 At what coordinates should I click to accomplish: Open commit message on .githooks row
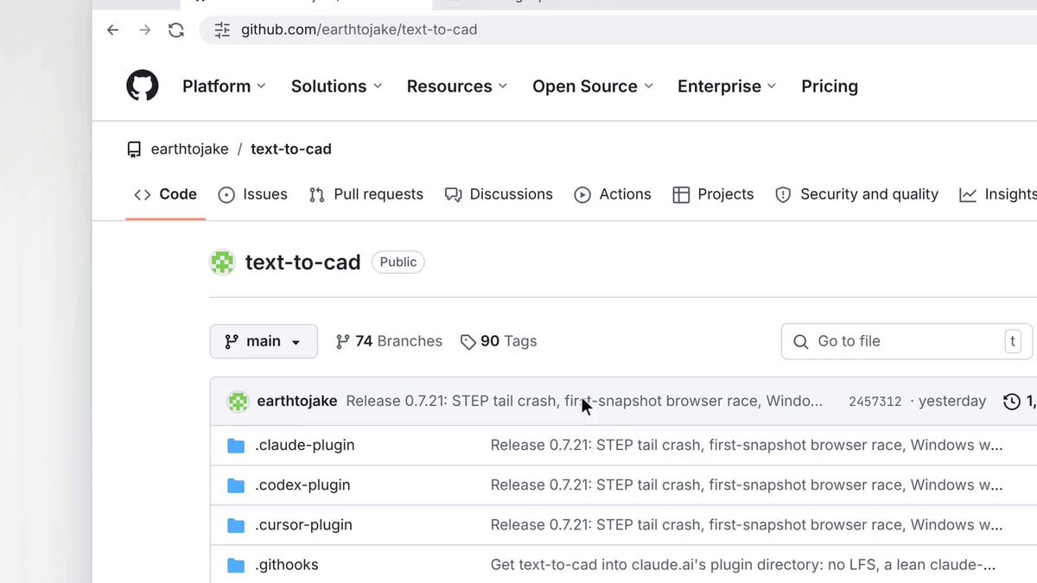coord(743,565)
